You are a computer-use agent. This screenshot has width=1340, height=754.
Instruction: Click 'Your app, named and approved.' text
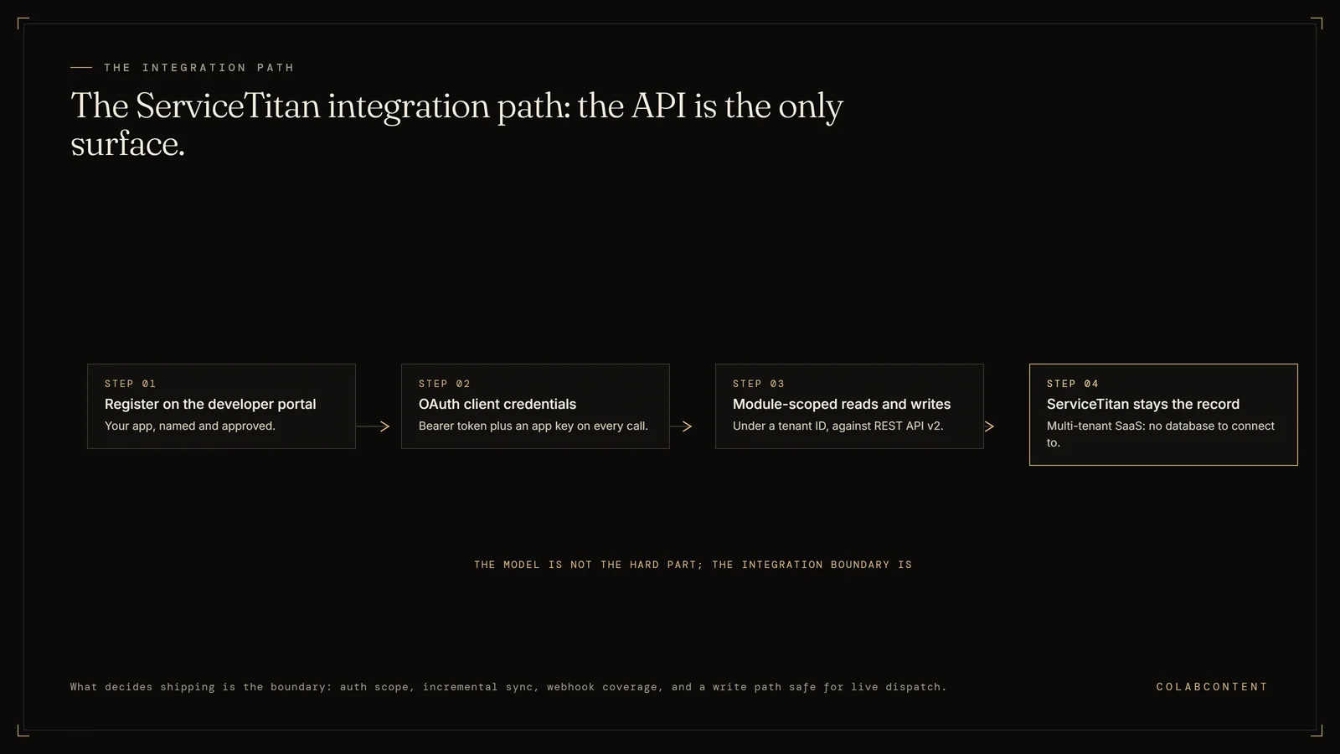click(x=190, y=426)
